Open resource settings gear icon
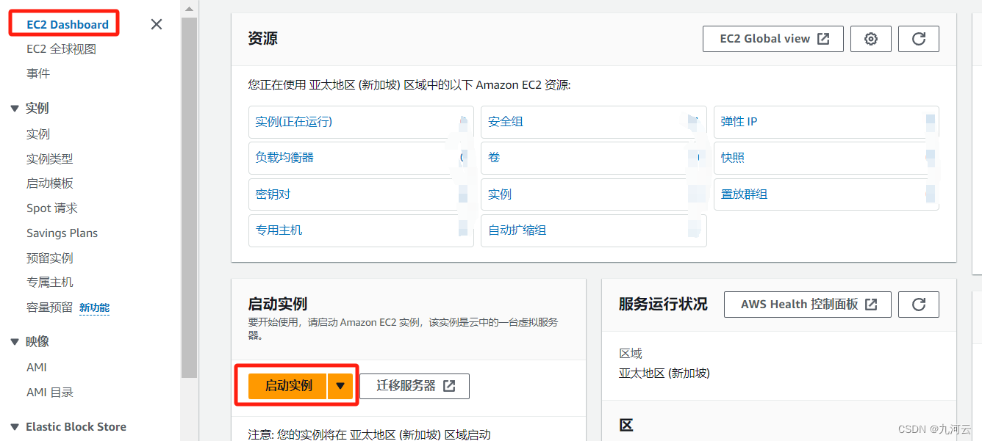 (871, 39)
